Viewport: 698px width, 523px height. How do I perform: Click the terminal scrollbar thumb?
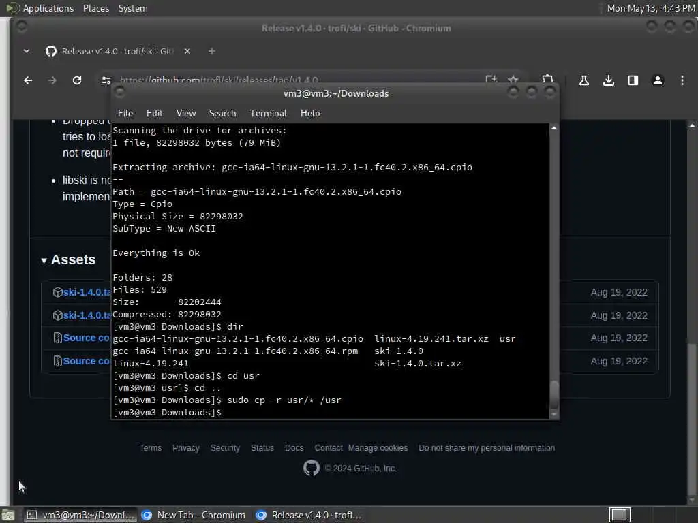tap(553, 395)
